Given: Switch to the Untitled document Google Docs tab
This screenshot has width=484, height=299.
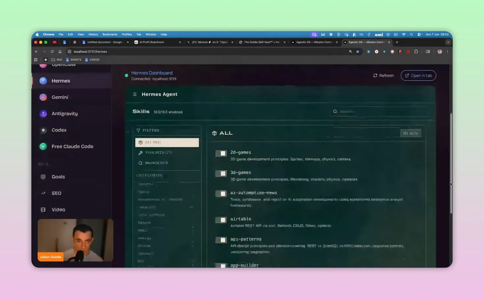Looking at the screenshot, I should tap(105, 42).
